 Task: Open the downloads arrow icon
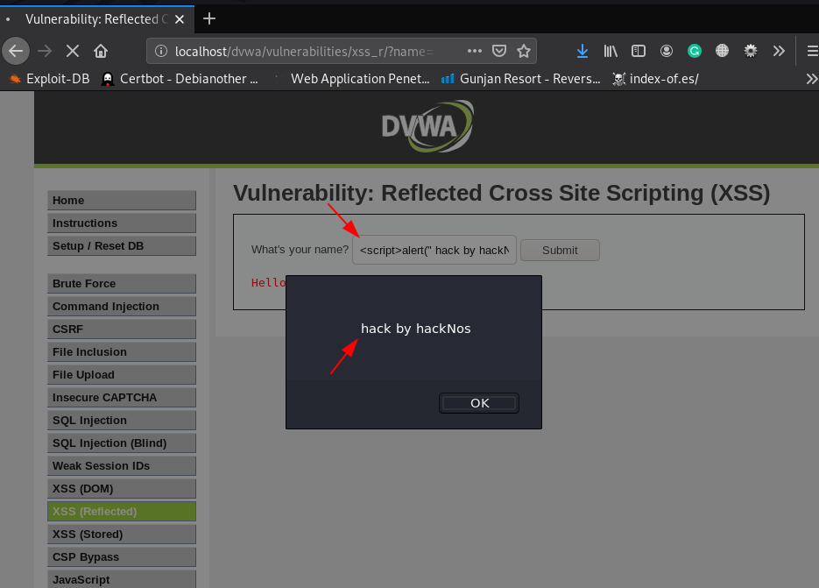(582, 51)
